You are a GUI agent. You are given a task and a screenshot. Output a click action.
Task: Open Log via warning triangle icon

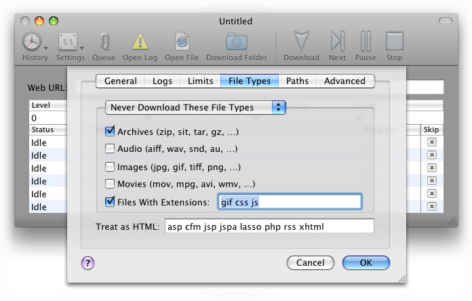(140, 42)
